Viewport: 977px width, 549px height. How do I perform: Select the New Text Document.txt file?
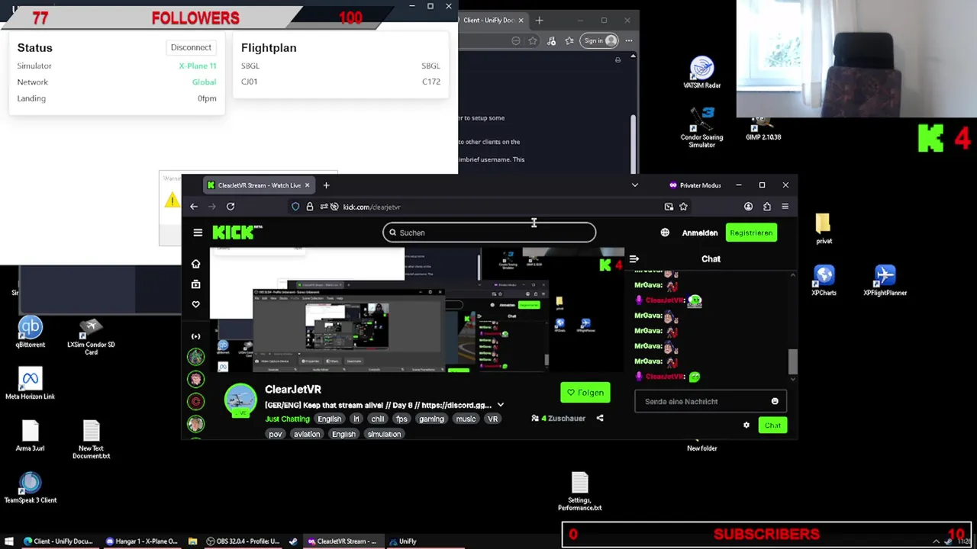(91, 439)
